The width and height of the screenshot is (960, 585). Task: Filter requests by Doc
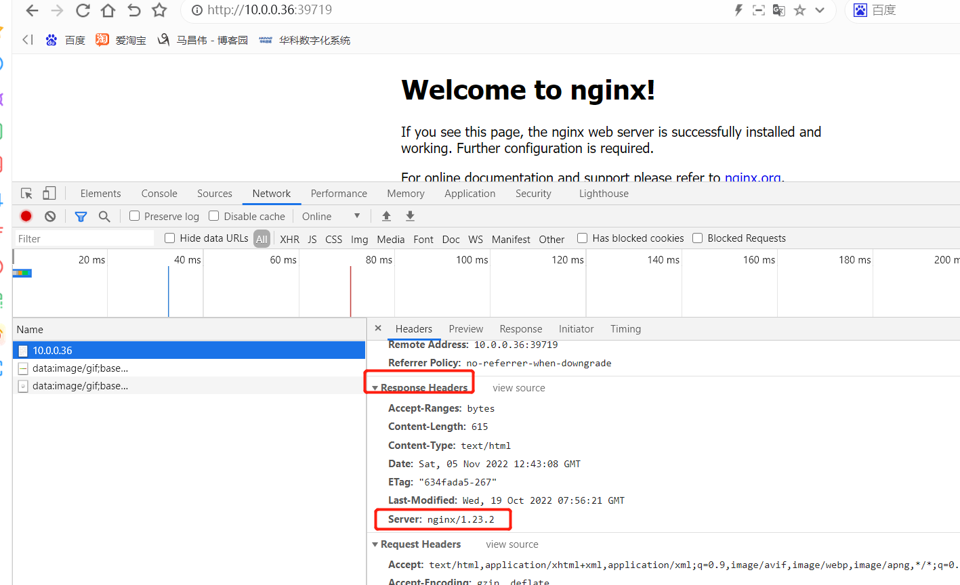tap(451, 239)
